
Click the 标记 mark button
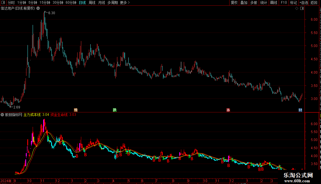pos(293,3)
